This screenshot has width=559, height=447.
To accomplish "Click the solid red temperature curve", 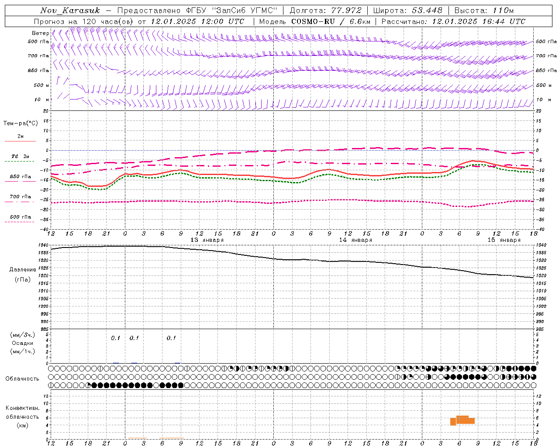I will tap(293, 178).
